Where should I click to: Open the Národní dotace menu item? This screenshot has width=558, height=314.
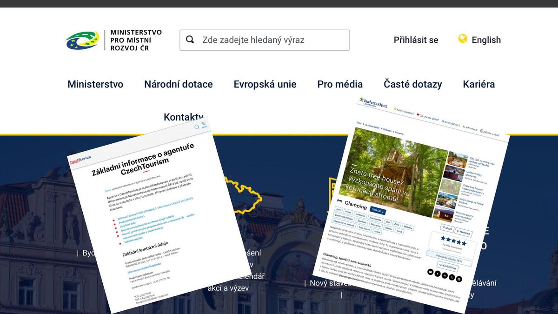(x=179, y=84)
